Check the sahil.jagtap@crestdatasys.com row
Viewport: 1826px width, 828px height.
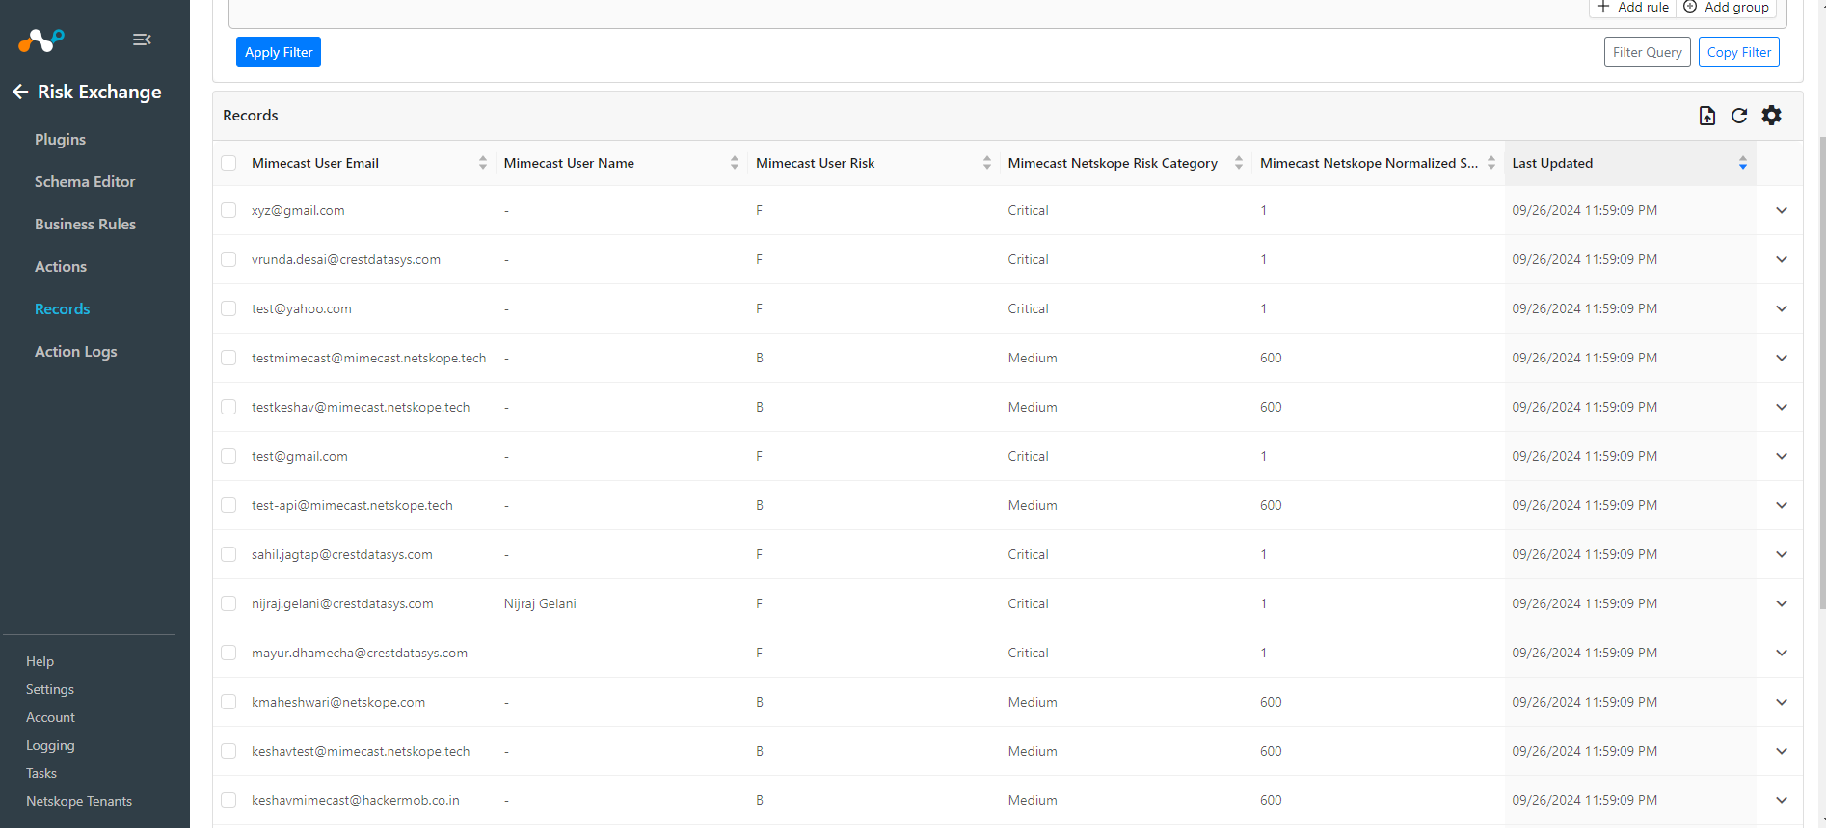tap(228, 554)
